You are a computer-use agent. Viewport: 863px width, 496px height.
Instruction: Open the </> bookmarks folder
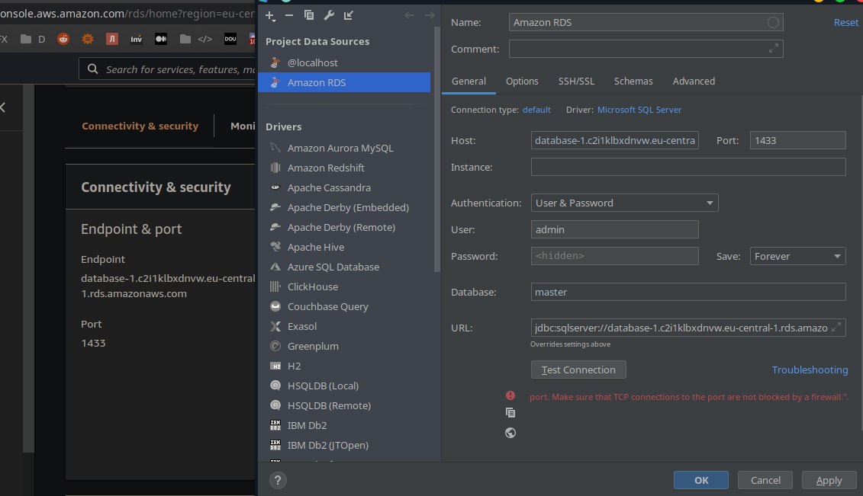pyautogui.click(x=197, y=39)
